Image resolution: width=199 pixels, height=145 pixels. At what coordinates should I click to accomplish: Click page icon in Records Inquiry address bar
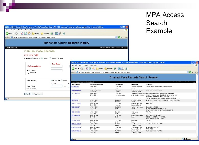[x=12, y=37]
